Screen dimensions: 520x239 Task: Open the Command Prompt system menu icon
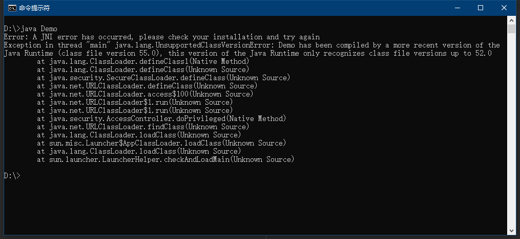[12, 8]
